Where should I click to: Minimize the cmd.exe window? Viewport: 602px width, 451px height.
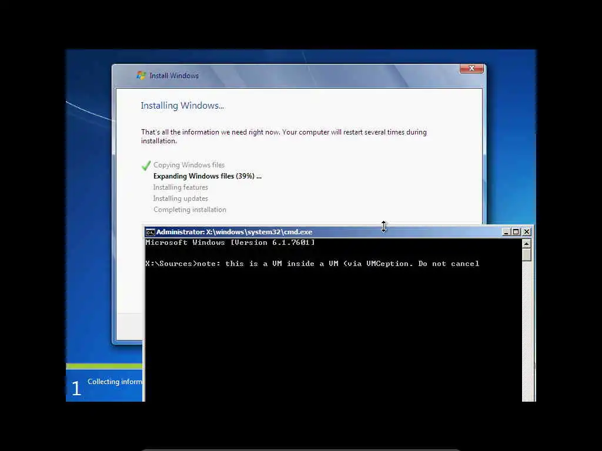coord(506,231)
